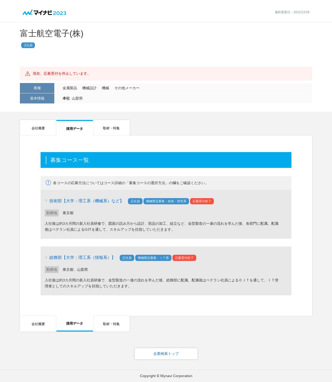Image resolution: width=332 pixels, height=382 pixels.
Task: Click その他メーカー industry text
Action: click(x=127, y=88)
